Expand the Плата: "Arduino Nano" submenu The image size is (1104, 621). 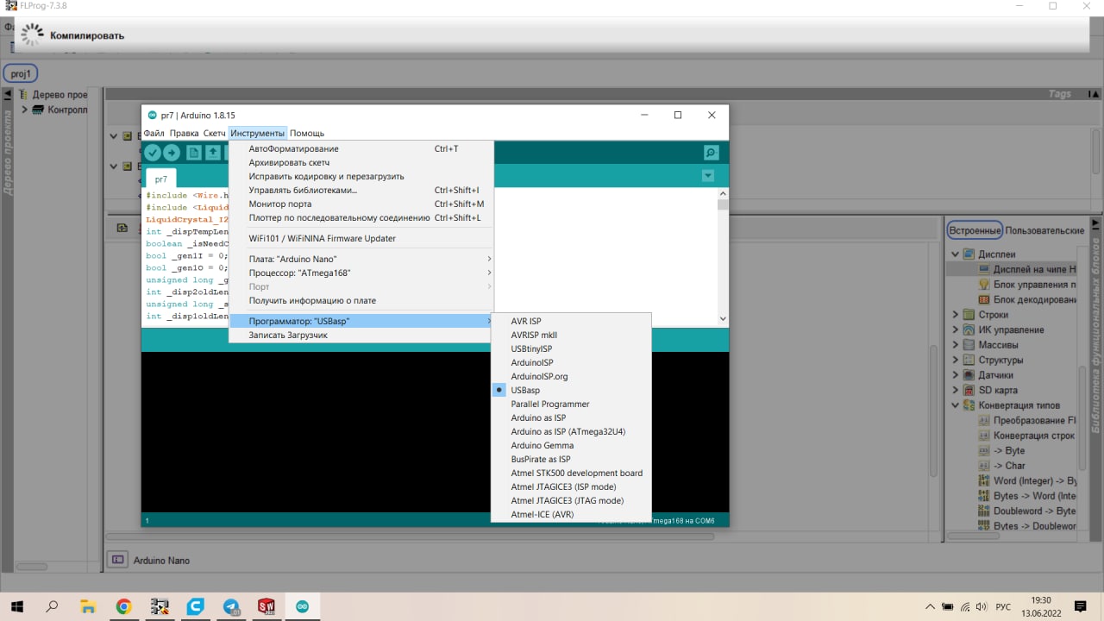click(x=361, y=259)
